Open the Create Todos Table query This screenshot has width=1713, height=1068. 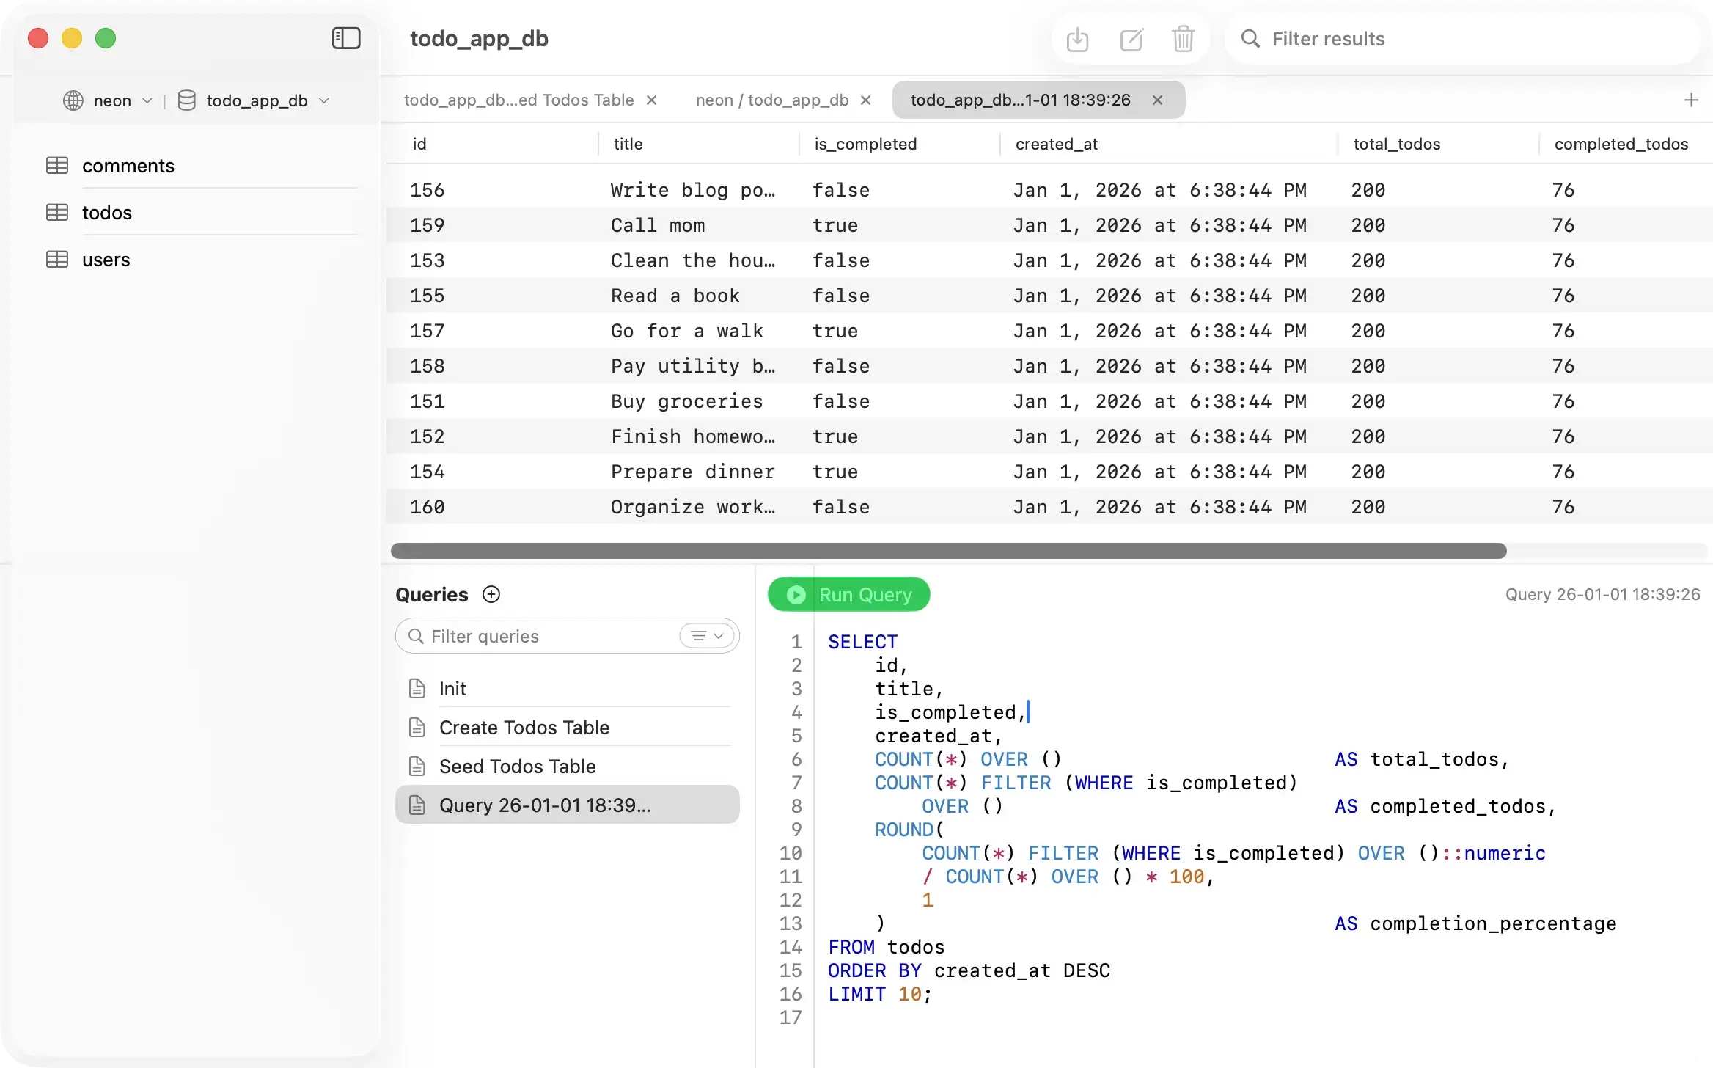coord(524,727)
